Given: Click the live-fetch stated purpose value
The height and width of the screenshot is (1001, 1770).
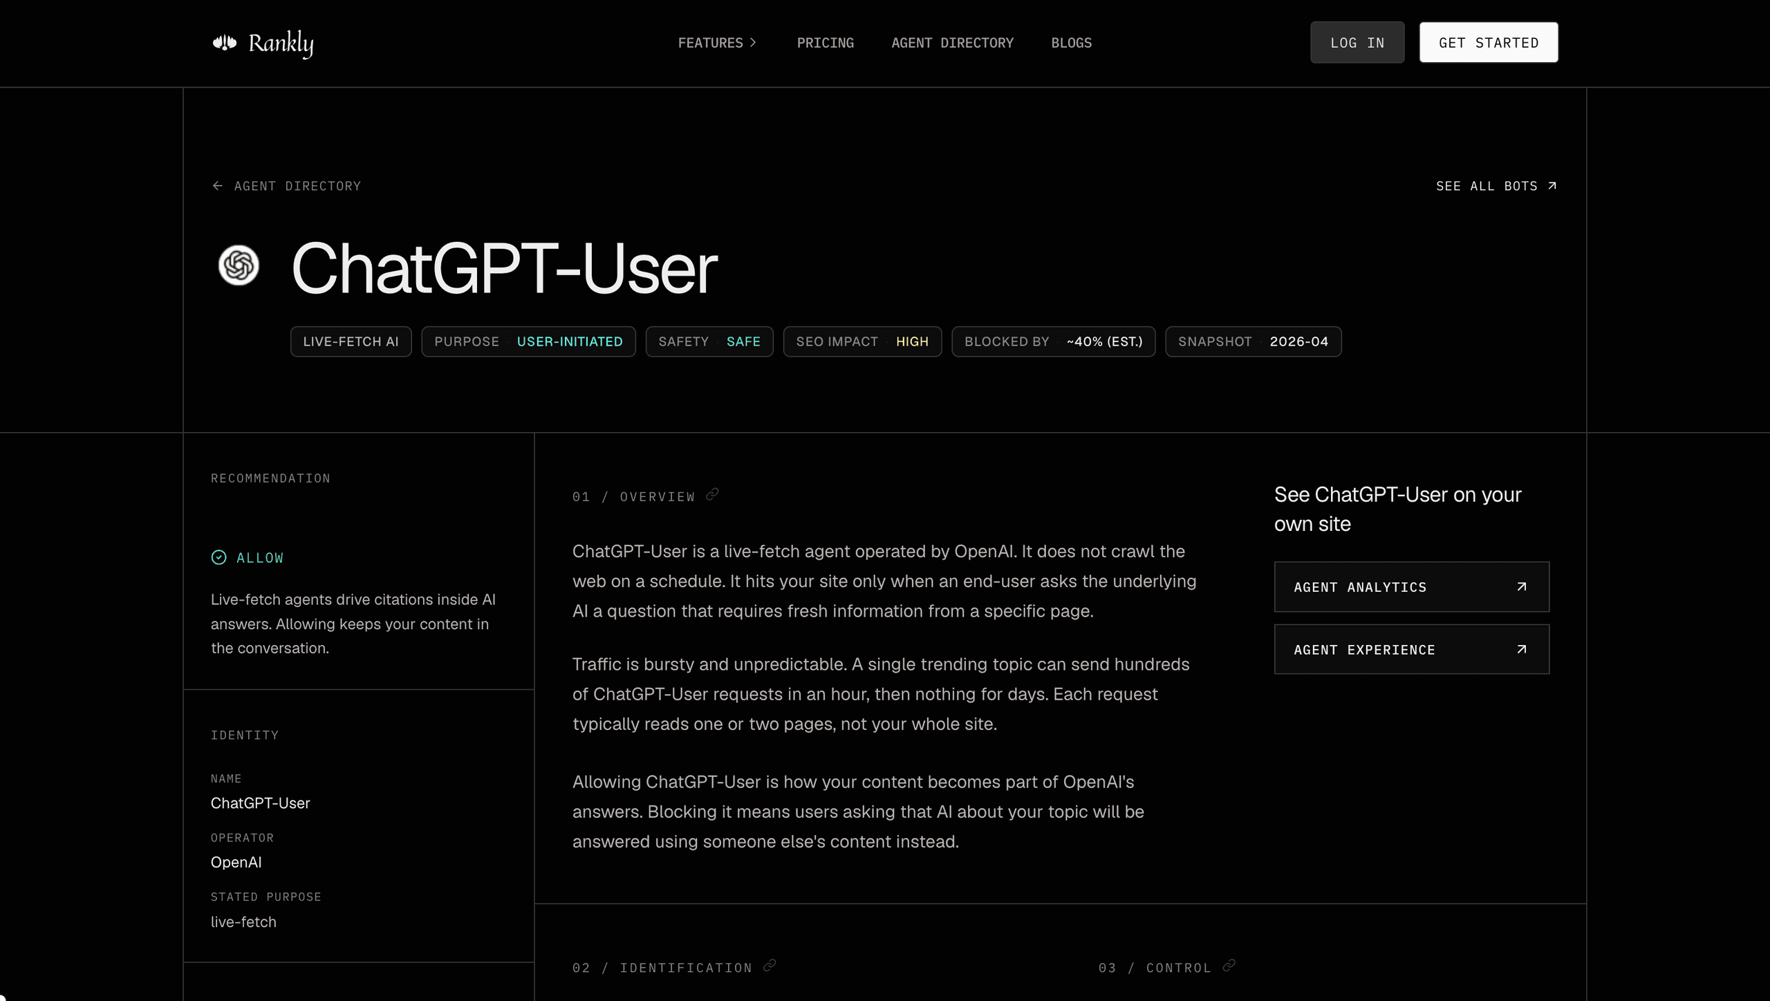Looking at the screenshot, I should point(243,922).
